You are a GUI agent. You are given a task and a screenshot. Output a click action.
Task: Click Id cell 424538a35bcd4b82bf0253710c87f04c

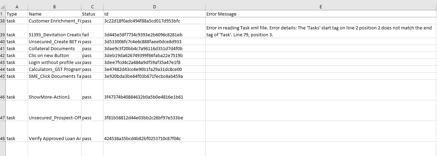[x=154, y=138]
